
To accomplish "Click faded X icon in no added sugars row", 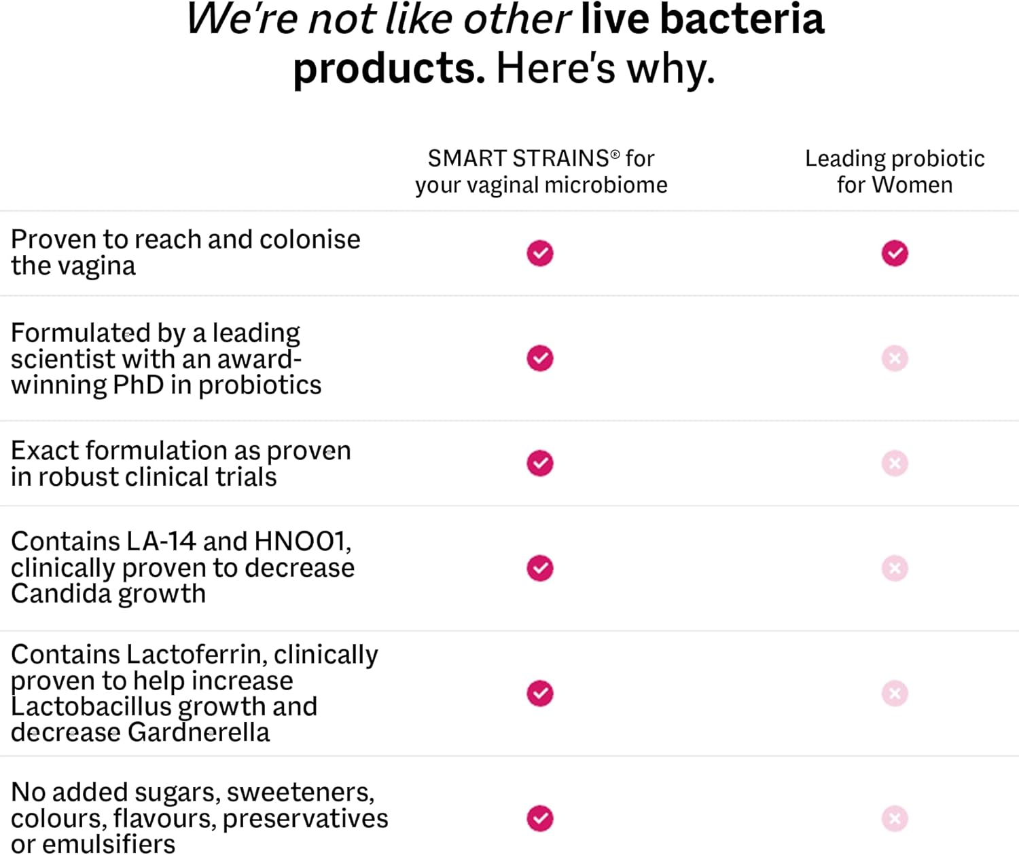I will pos(895,818).
